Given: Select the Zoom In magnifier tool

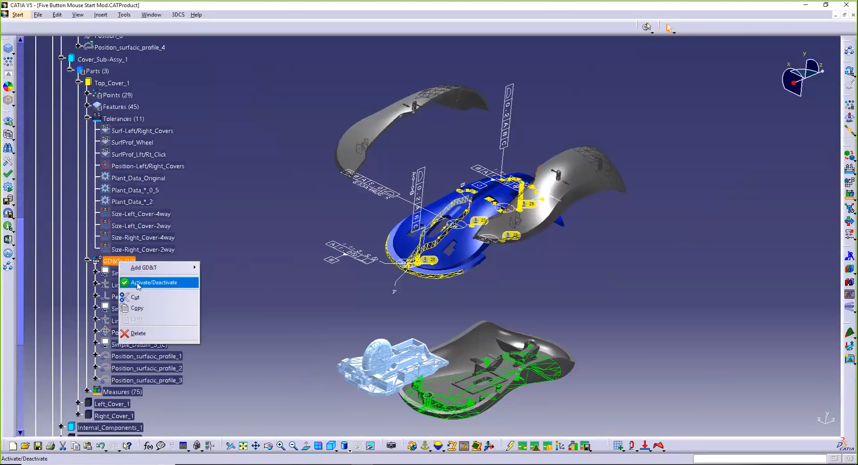Looking at the screenshot, I should click(x=281, y=446).
